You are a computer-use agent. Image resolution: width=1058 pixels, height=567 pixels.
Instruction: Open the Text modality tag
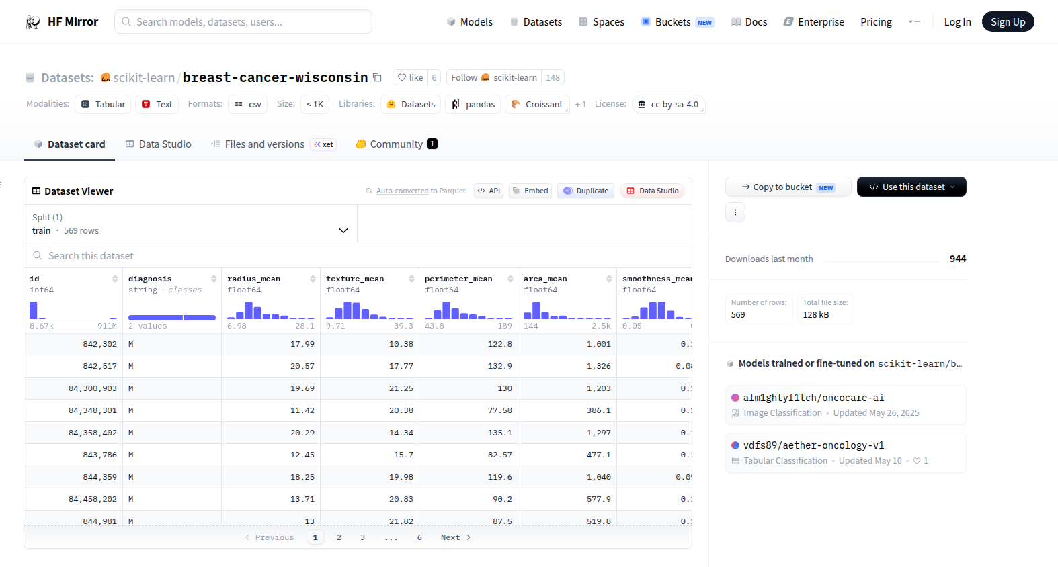tap(157, 104)
